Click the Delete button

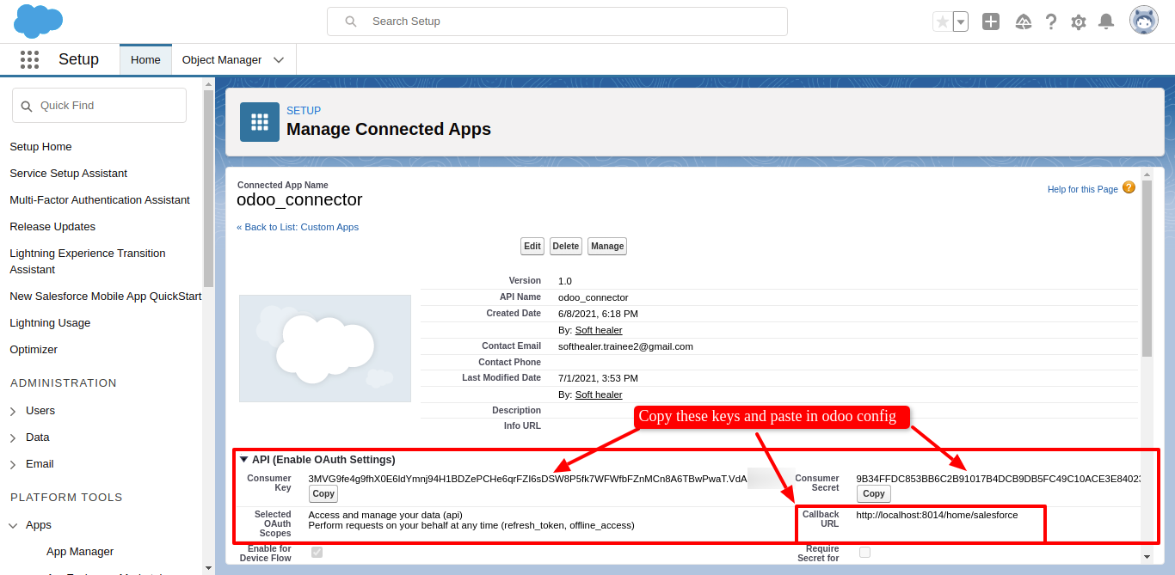tap(566, 246)
